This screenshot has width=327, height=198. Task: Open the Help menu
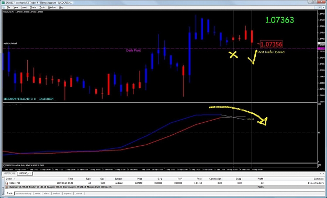(61, 7)
